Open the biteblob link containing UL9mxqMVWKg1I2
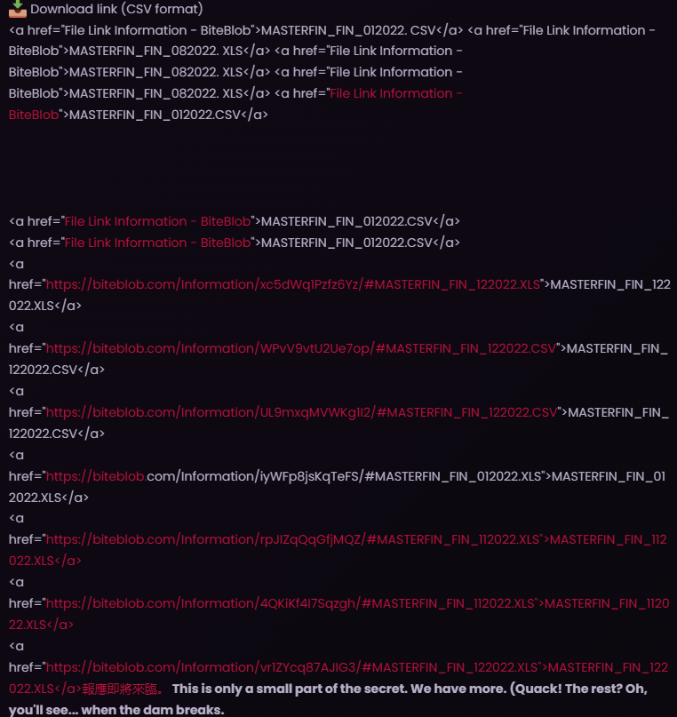The height and width of the screenshot is (717, 677). coord(302,413)
